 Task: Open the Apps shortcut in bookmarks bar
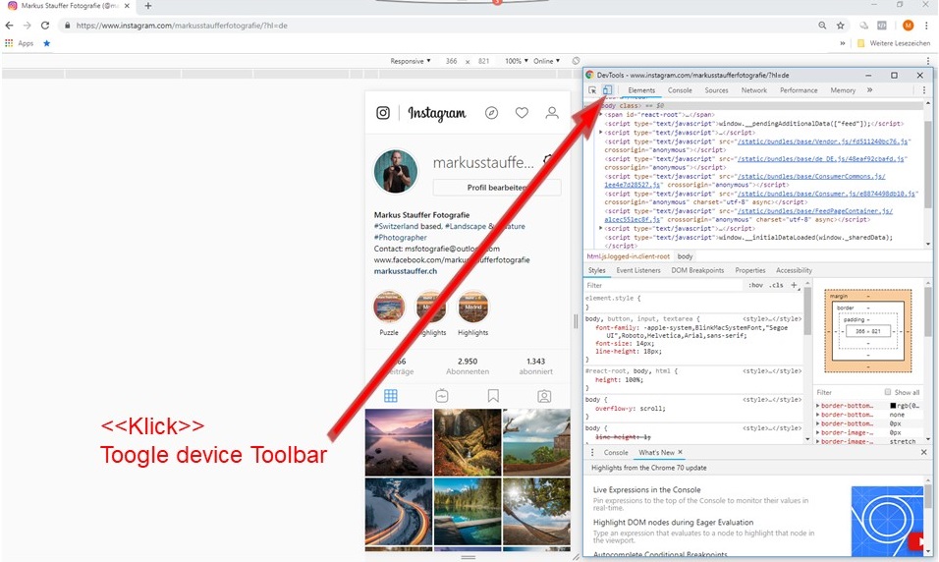click(x=20, y=43)
